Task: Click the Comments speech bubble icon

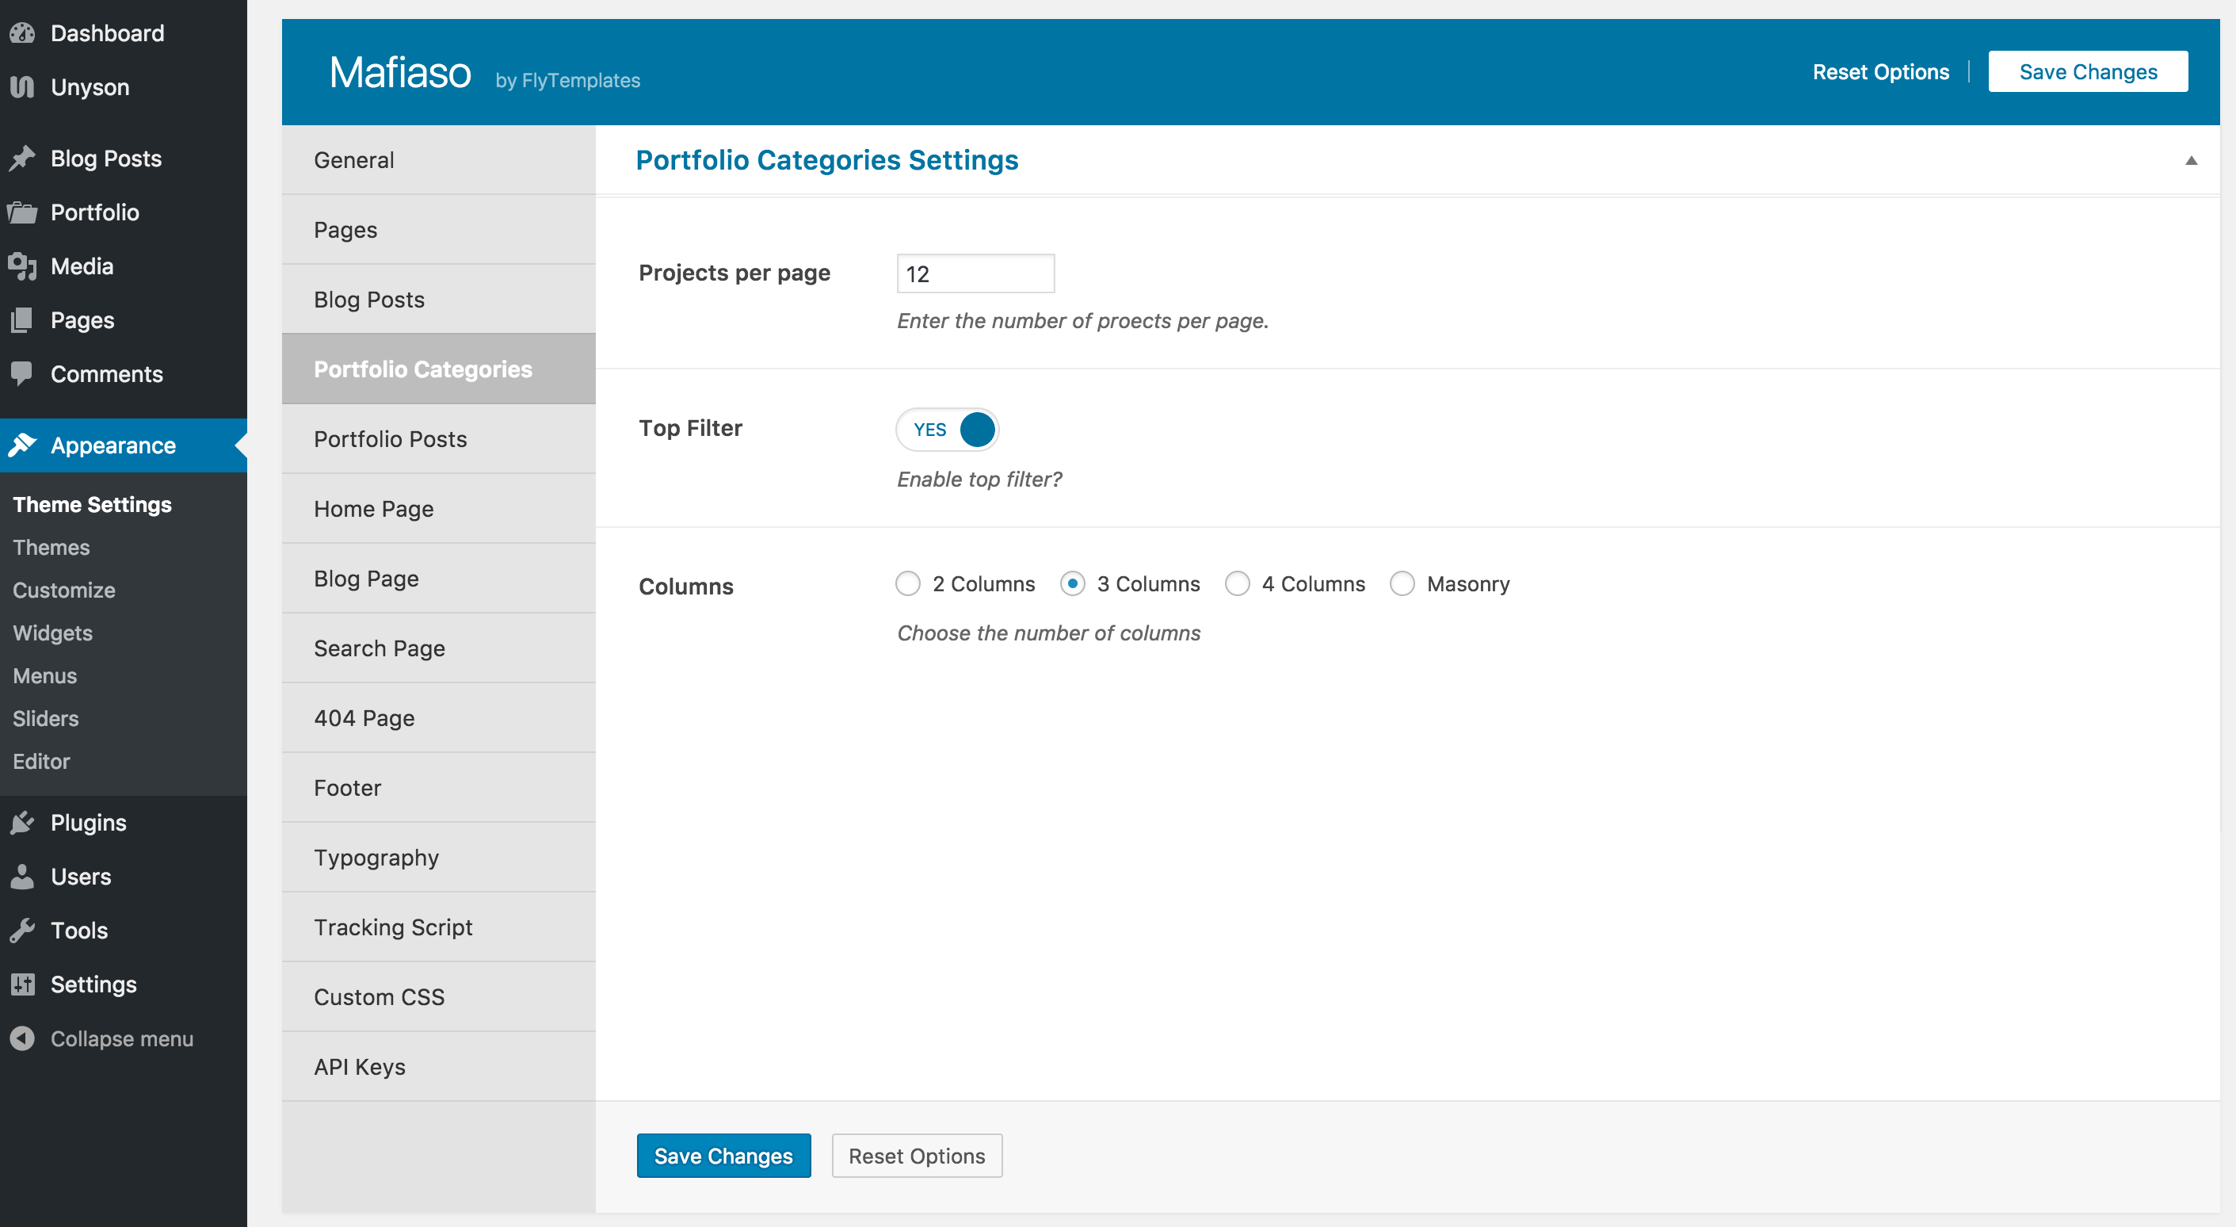Action: click(22, 373)
